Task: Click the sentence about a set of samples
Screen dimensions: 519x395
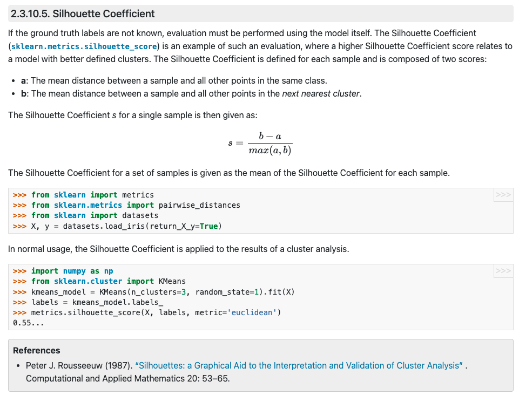Action: pos(229,173)
